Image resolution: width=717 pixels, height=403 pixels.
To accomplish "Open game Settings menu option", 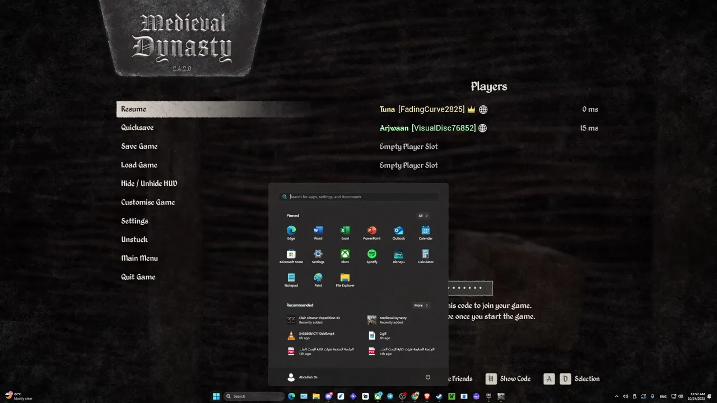I will (134, 221).
